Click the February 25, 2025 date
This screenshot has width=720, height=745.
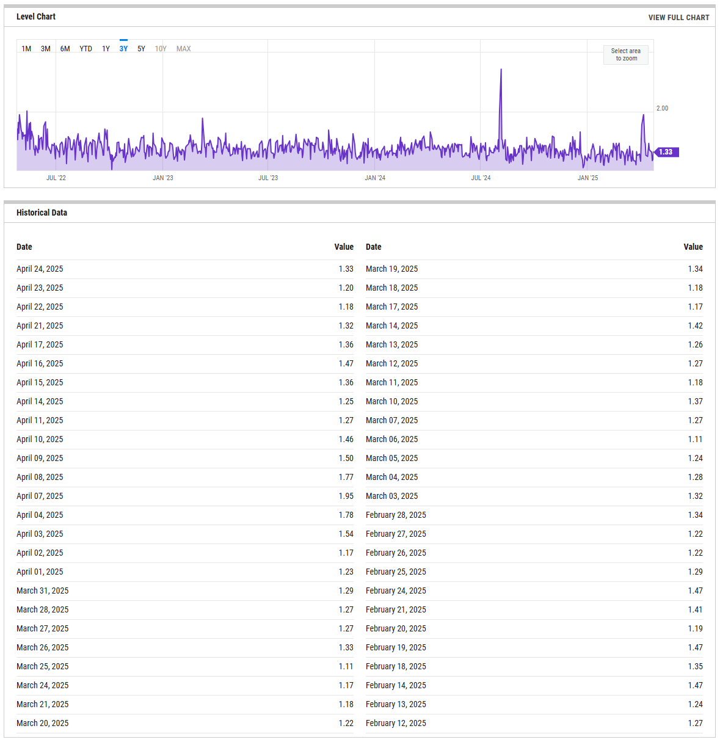click(x=396, y=572)
